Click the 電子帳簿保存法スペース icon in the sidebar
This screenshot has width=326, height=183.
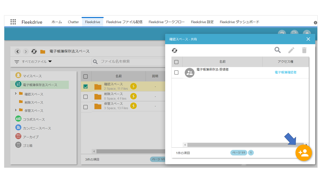point(18,84)
